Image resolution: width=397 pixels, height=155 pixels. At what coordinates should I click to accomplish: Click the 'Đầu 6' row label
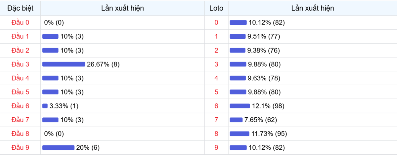(20, 106)
